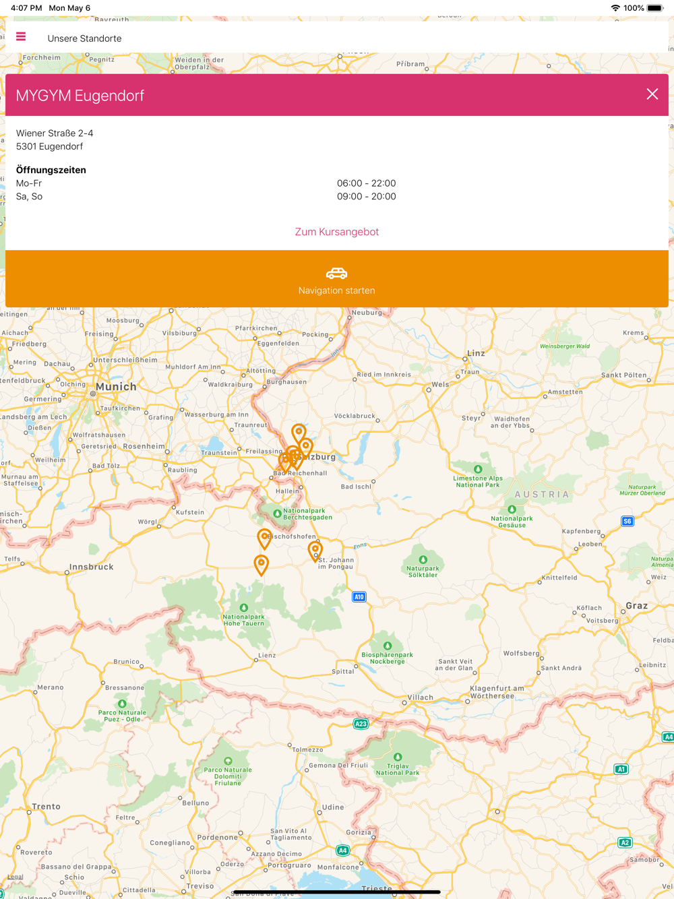Image resolution: width=674 pixels, height=899 pixels.
Task: Tap the Lienz town label
Action: (x=267, y=655)
